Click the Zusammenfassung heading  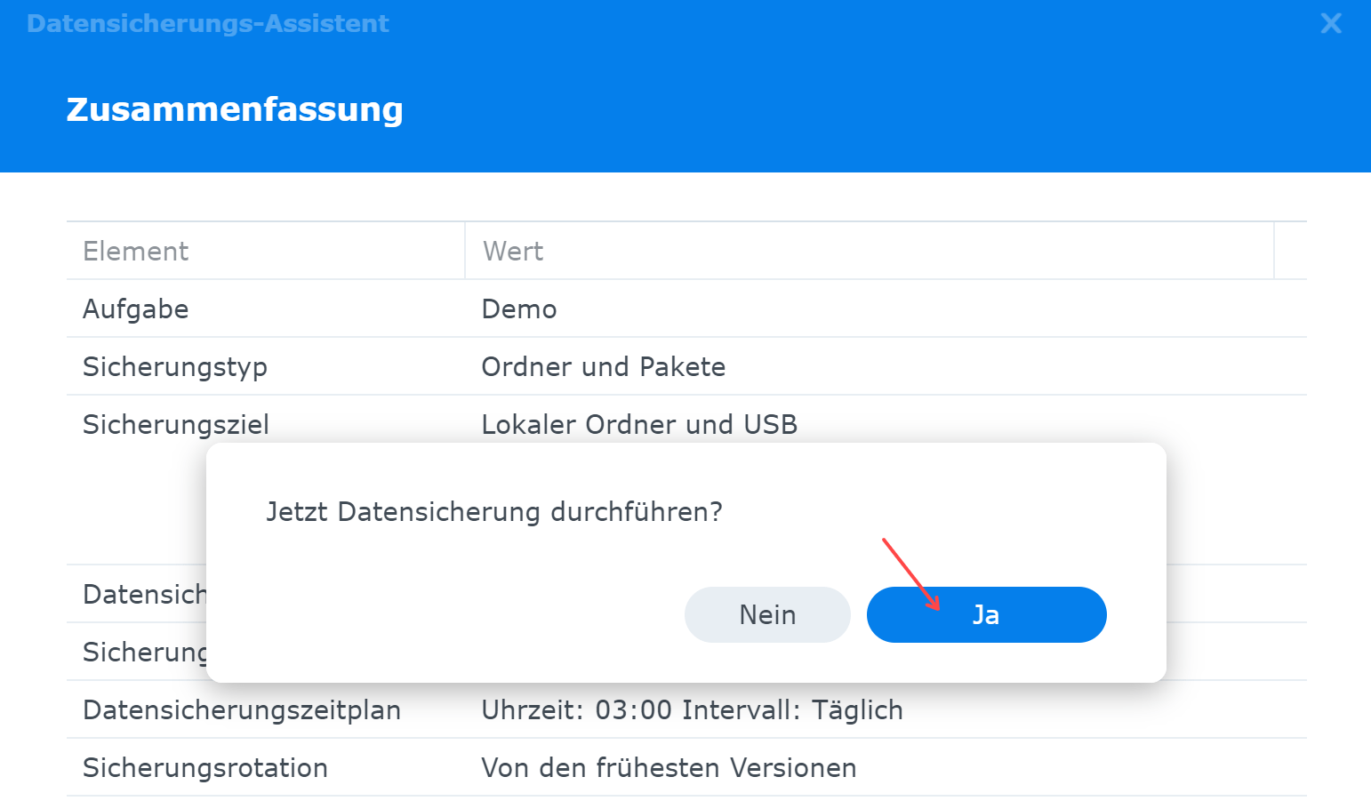pyautogui.click(x=235, y=109)
